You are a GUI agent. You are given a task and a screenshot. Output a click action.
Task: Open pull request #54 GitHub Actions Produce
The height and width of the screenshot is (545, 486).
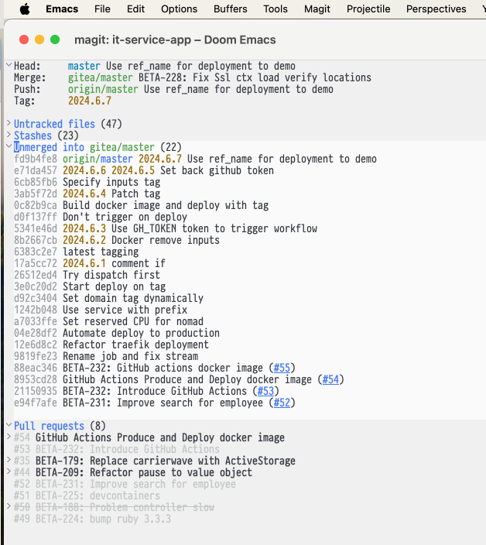click(x=149, y=437)
